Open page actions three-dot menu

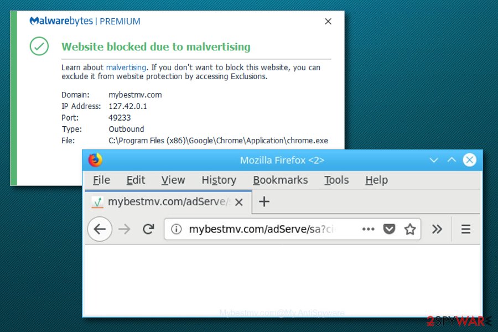coord(368,229)
